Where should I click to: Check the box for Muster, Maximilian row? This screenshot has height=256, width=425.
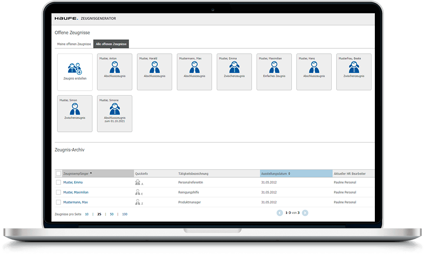(58, 192)
